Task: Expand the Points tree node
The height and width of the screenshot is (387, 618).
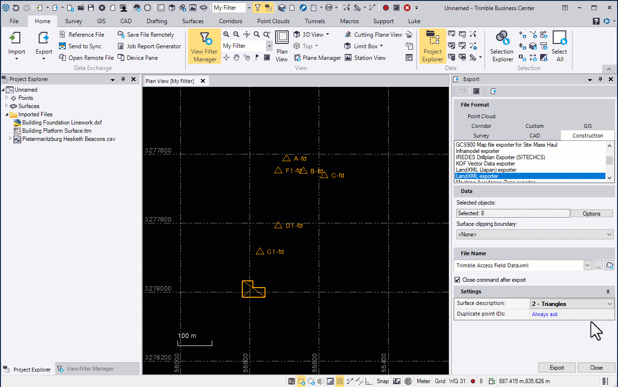Action: point(7,98)
